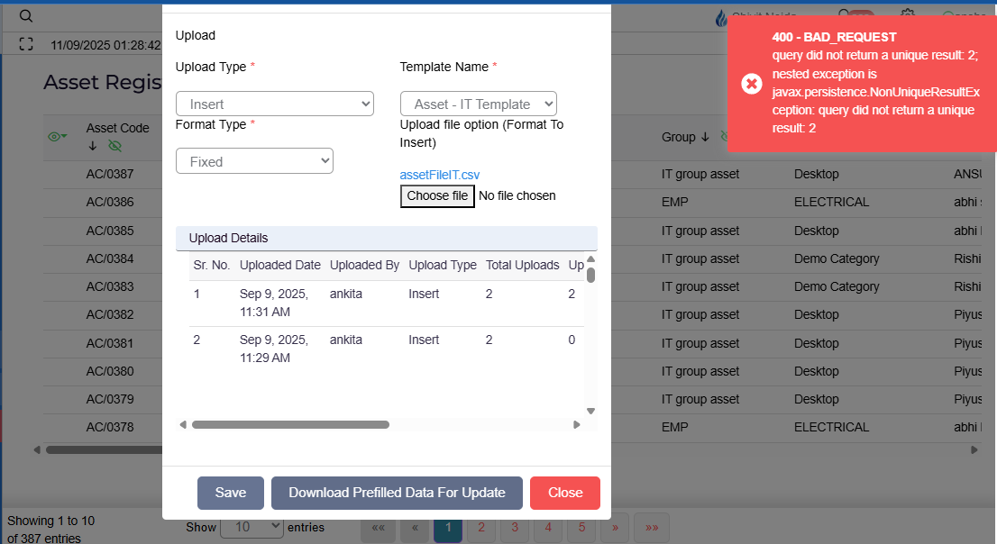997x544 pixels.
Task: Click the search magnifier icon
Action: (26, 16)
